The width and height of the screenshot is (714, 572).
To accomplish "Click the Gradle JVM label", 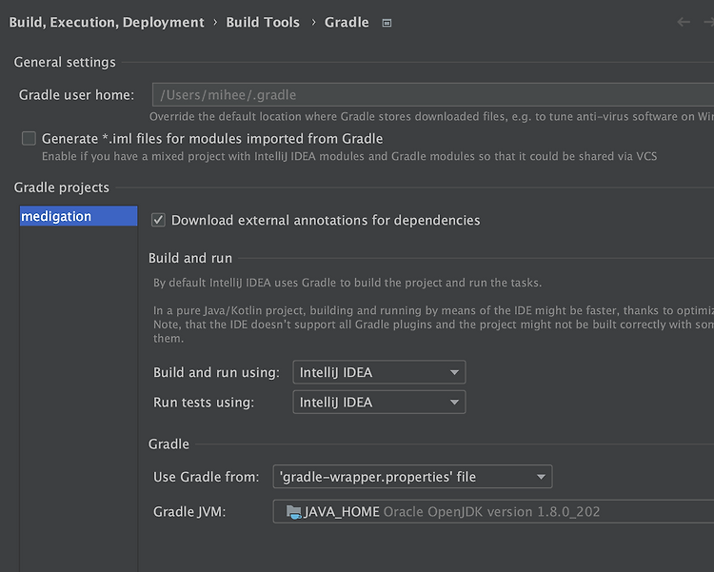I will [189, 512].
